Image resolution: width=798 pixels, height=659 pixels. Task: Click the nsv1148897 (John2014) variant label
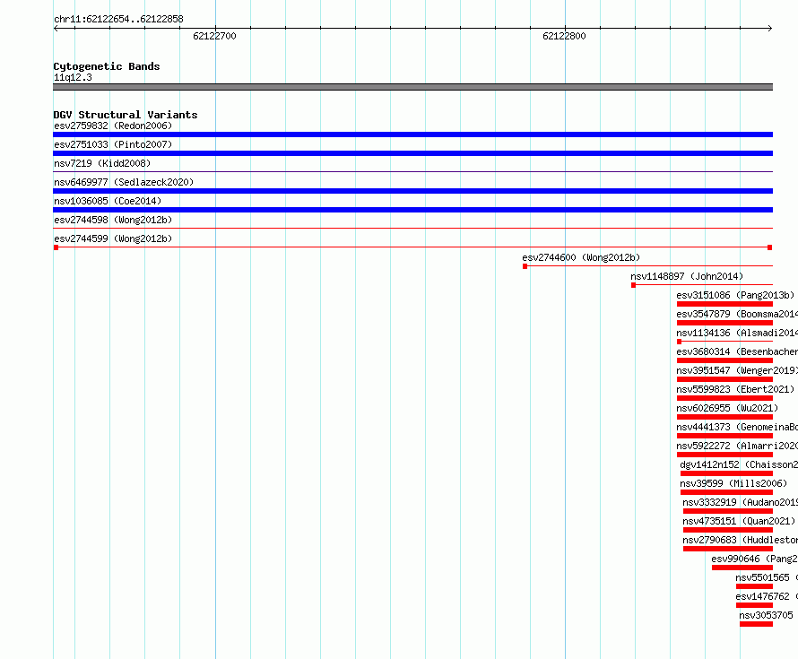[687, 276]
